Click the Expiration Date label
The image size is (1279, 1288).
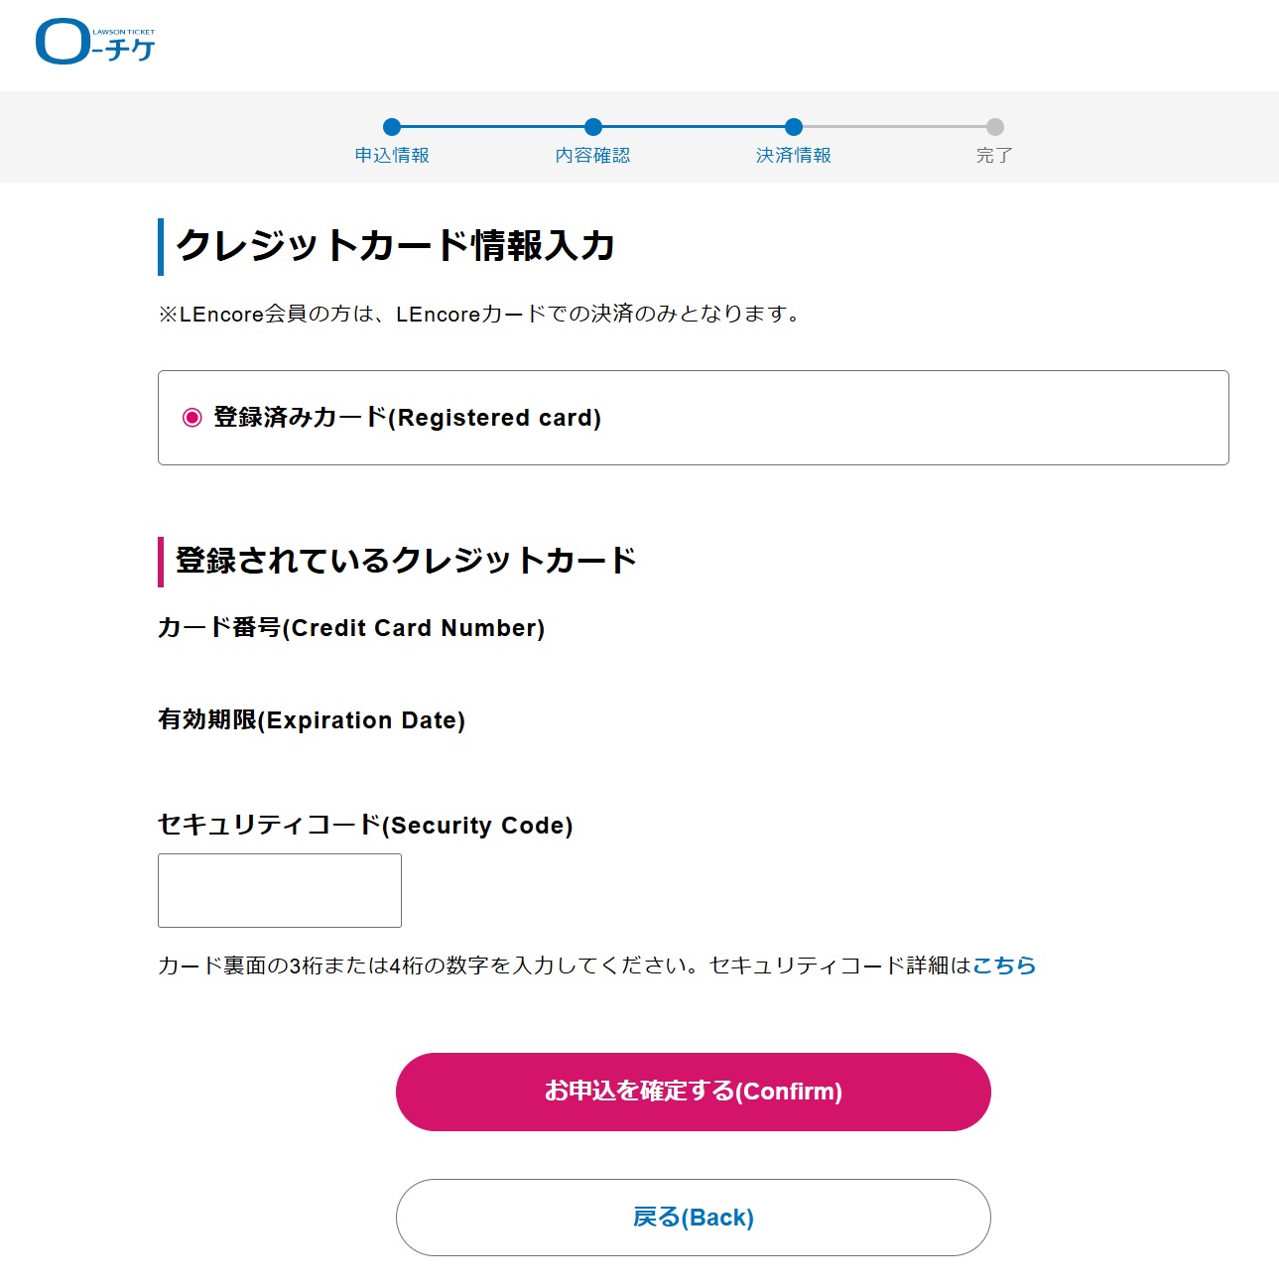312,720
